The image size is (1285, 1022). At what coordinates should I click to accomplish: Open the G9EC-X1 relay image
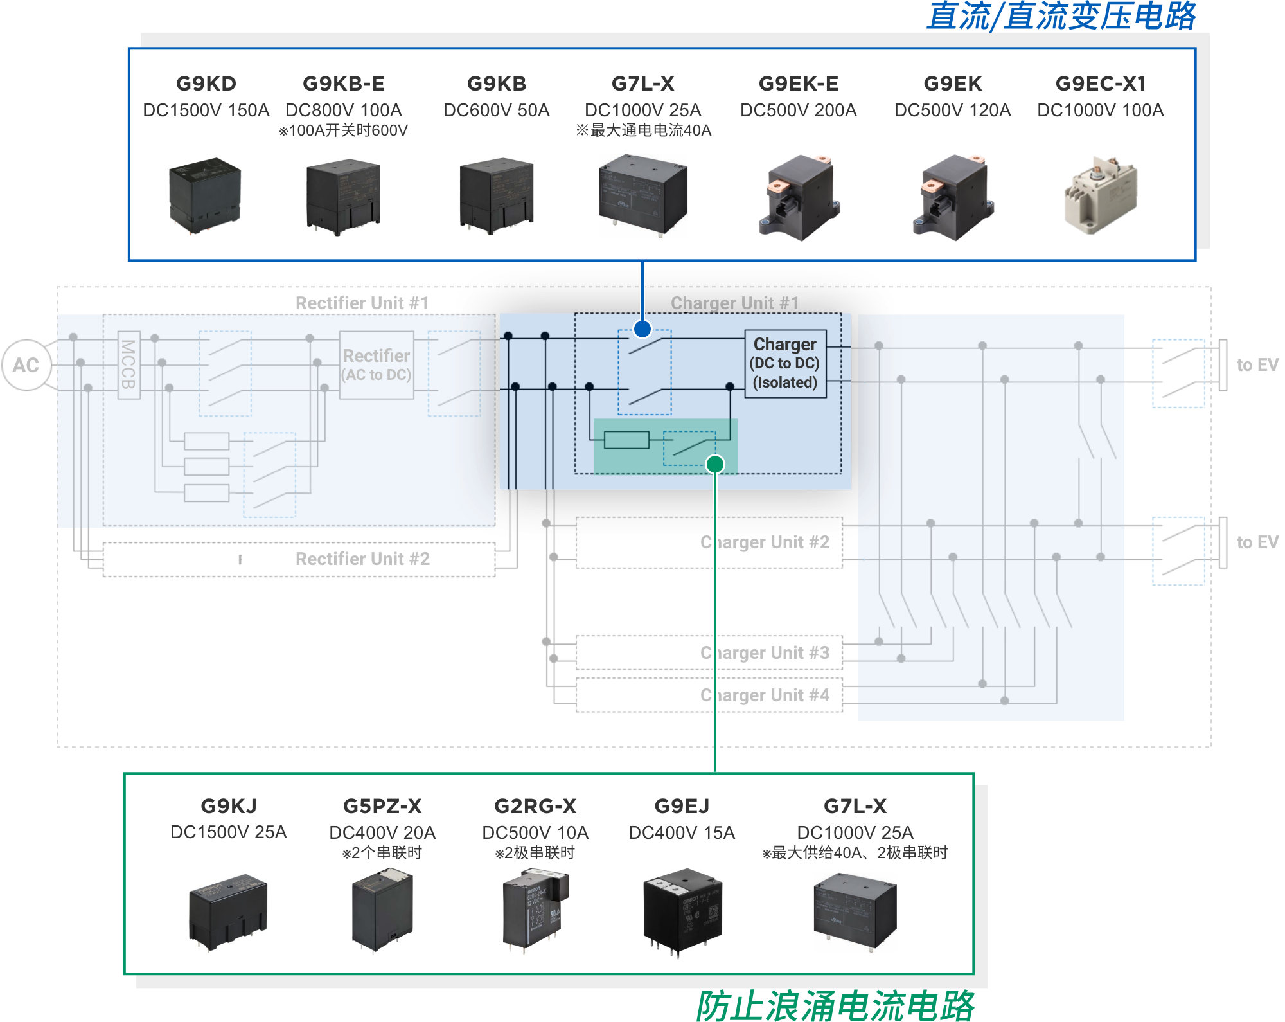(1100, 195)
